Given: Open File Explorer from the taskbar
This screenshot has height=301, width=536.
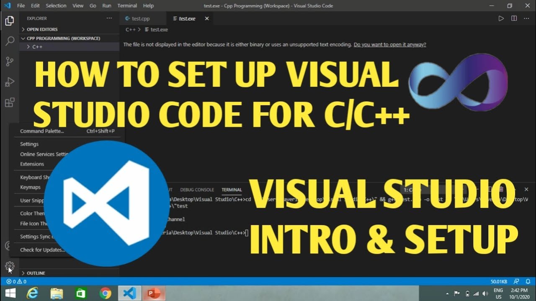Looking at the screenshot, I should 57,293.
